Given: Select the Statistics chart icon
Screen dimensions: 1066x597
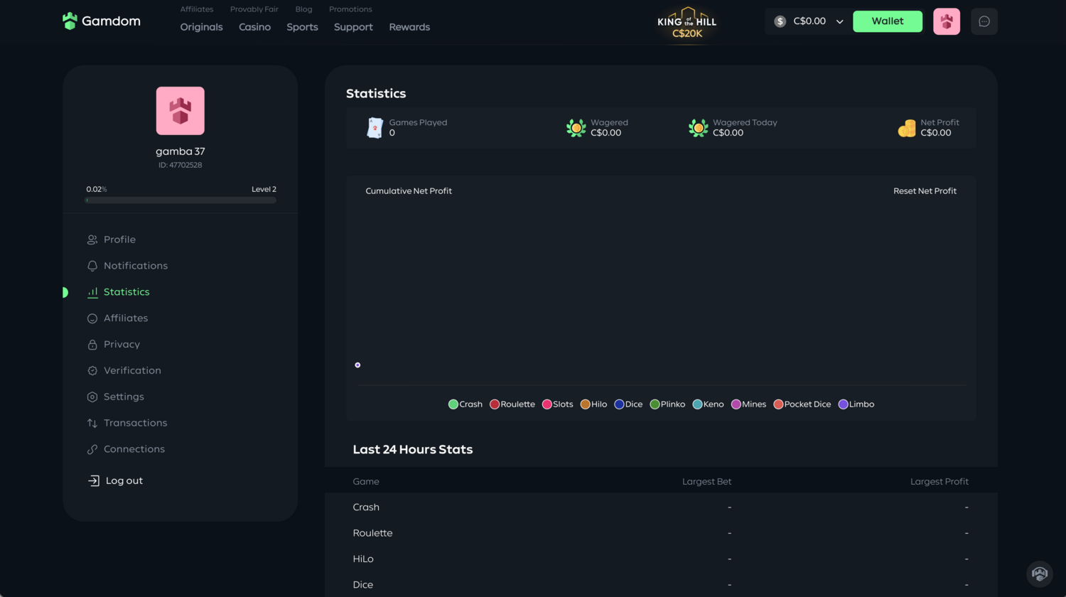Looking at the screenshot, I should pos(92,291).
